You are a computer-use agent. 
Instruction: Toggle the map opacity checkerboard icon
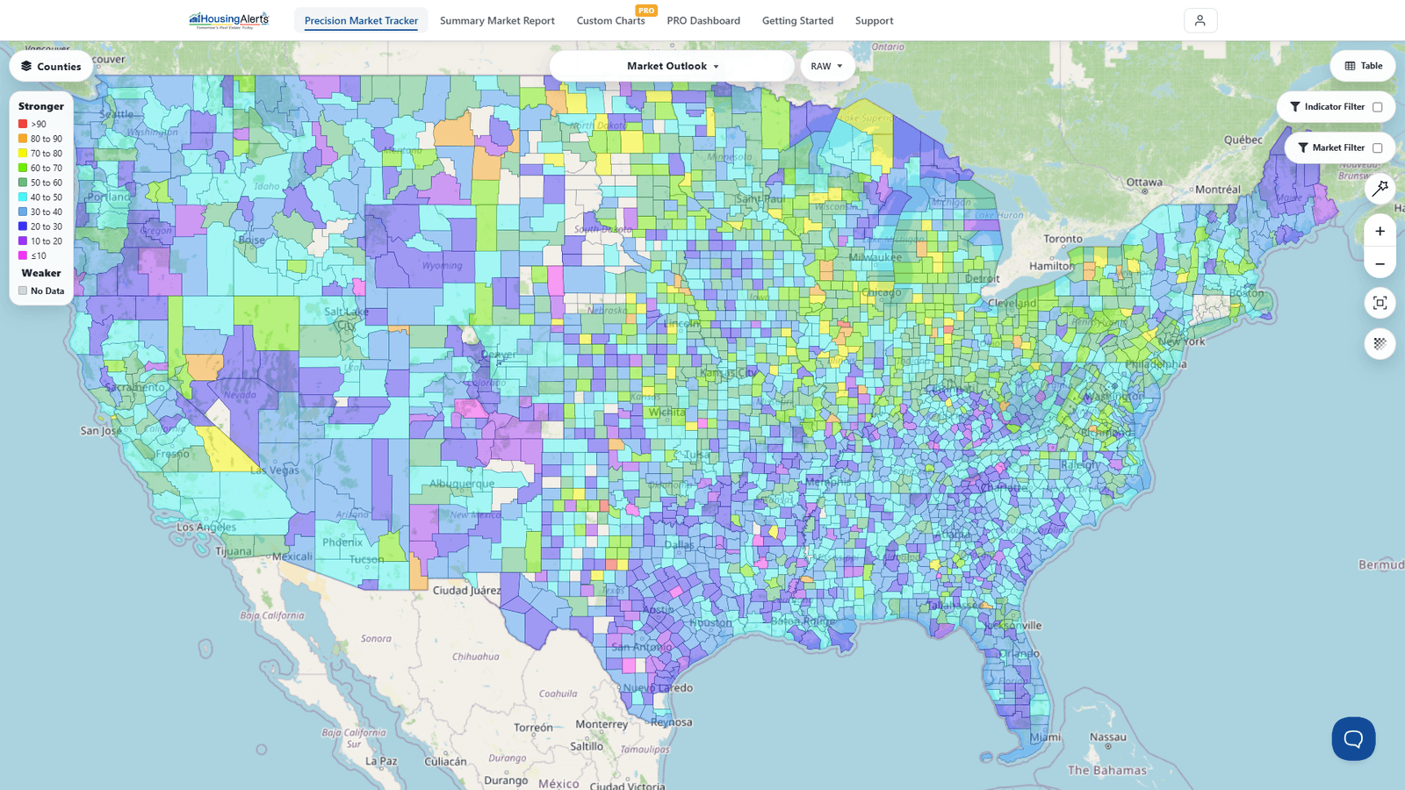pyautogui.click(x=1380, y=343)
